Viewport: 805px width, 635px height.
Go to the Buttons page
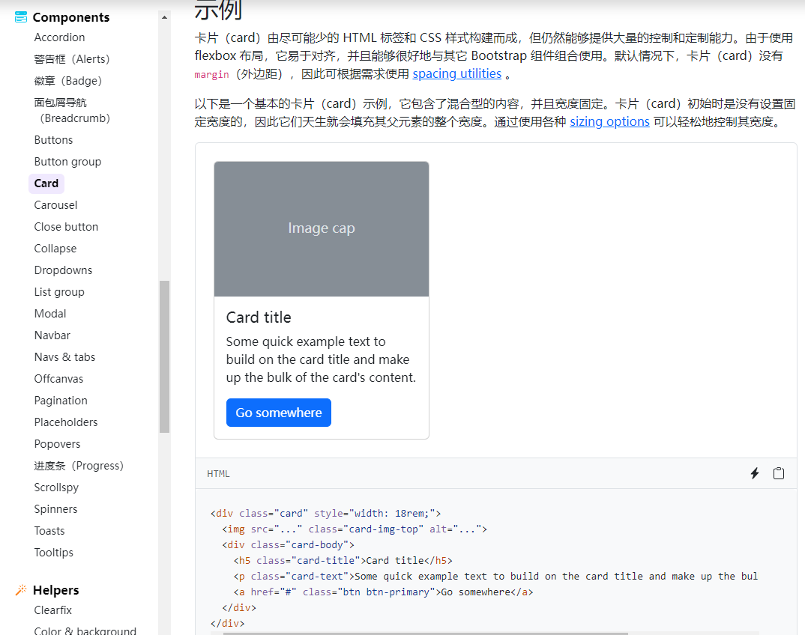click(x=53, y=140)
